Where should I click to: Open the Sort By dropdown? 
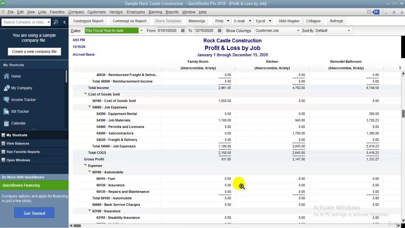click(x=349, y=31)
